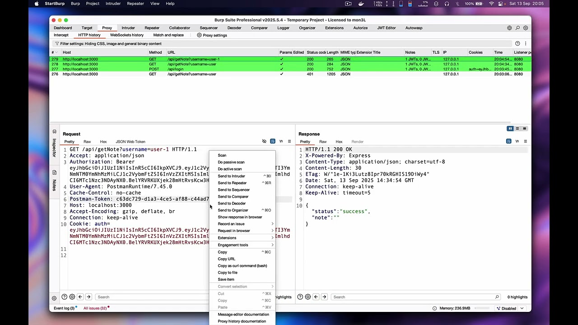Click the memory usage progress bar
Image resolution: width=578 pixels, height=325 pixels.
click(482, 308)
